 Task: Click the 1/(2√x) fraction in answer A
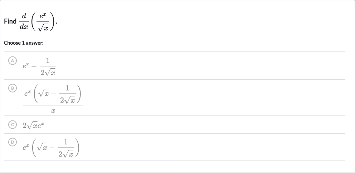pyautogui.click(x=48, y=67)
